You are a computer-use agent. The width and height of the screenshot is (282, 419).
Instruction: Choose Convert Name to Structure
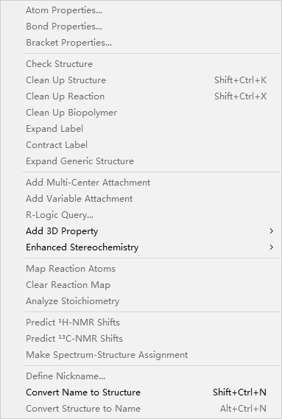click(x=151, y=392)
